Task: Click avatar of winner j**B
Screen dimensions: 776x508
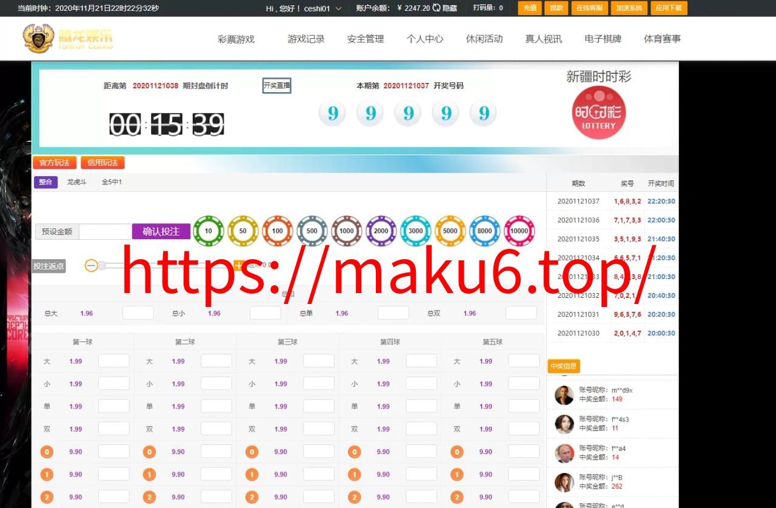Action: [564, 482]
